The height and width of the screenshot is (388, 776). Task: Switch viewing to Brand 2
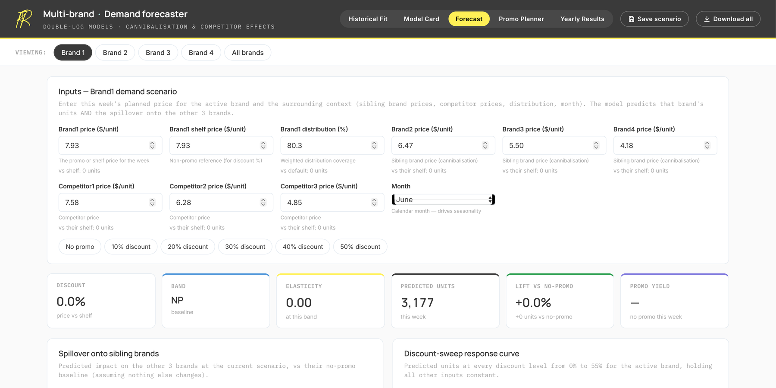tap(115, 53)
